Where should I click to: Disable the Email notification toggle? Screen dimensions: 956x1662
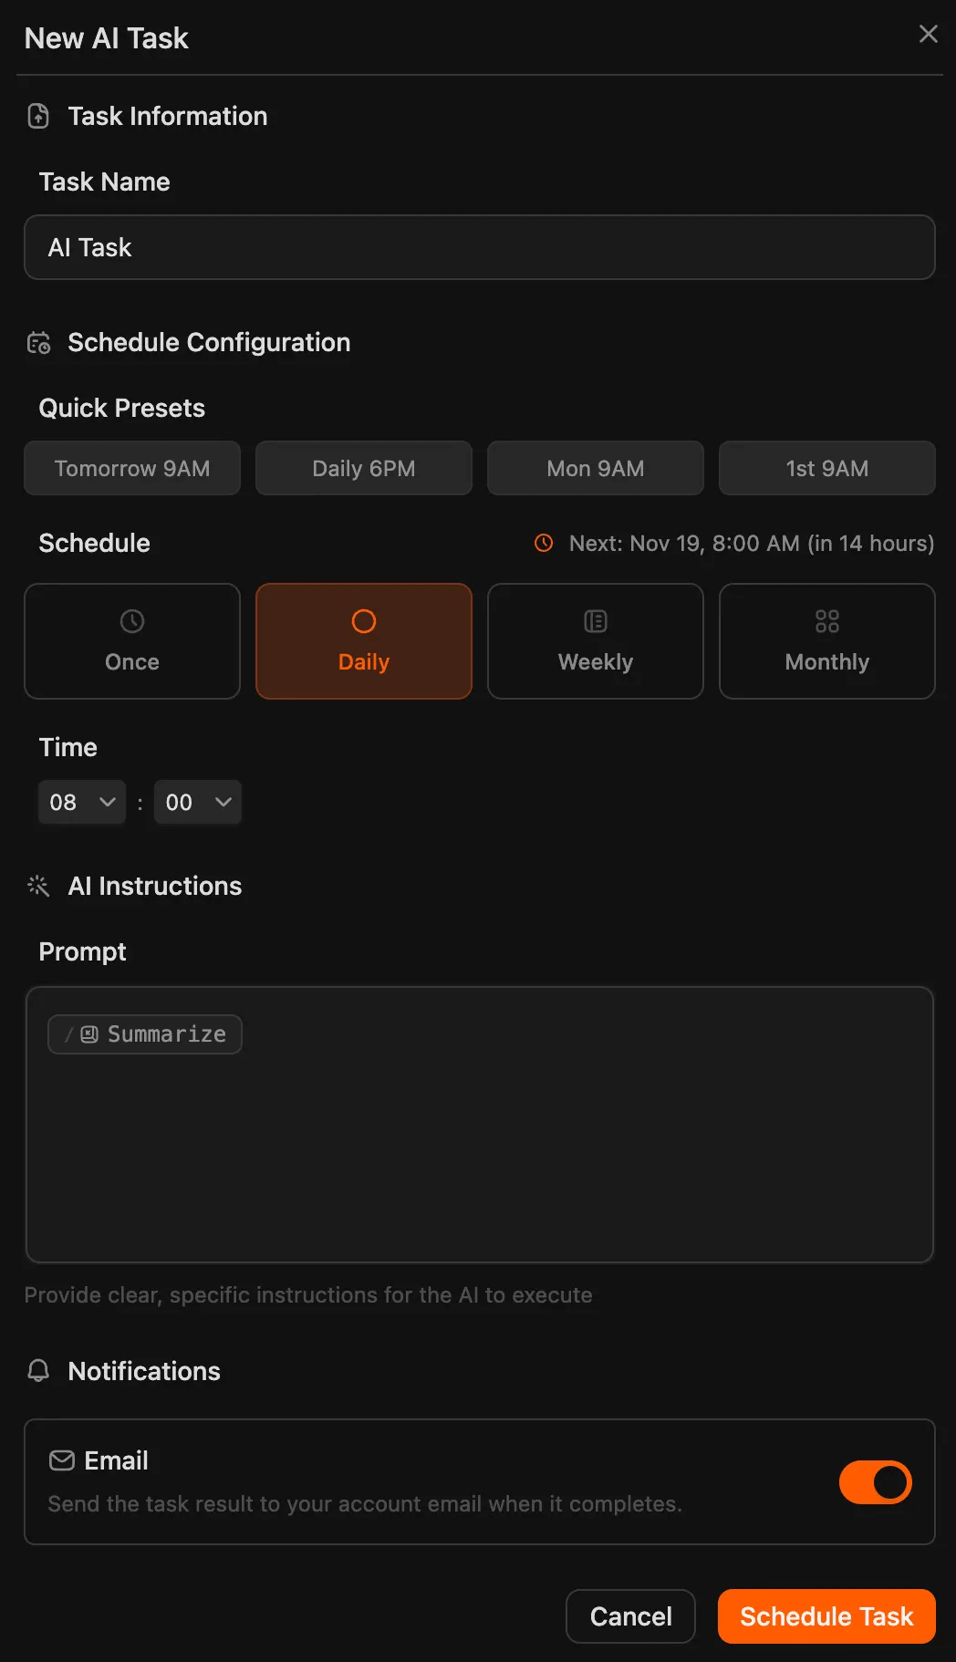tap(875, 1482)
